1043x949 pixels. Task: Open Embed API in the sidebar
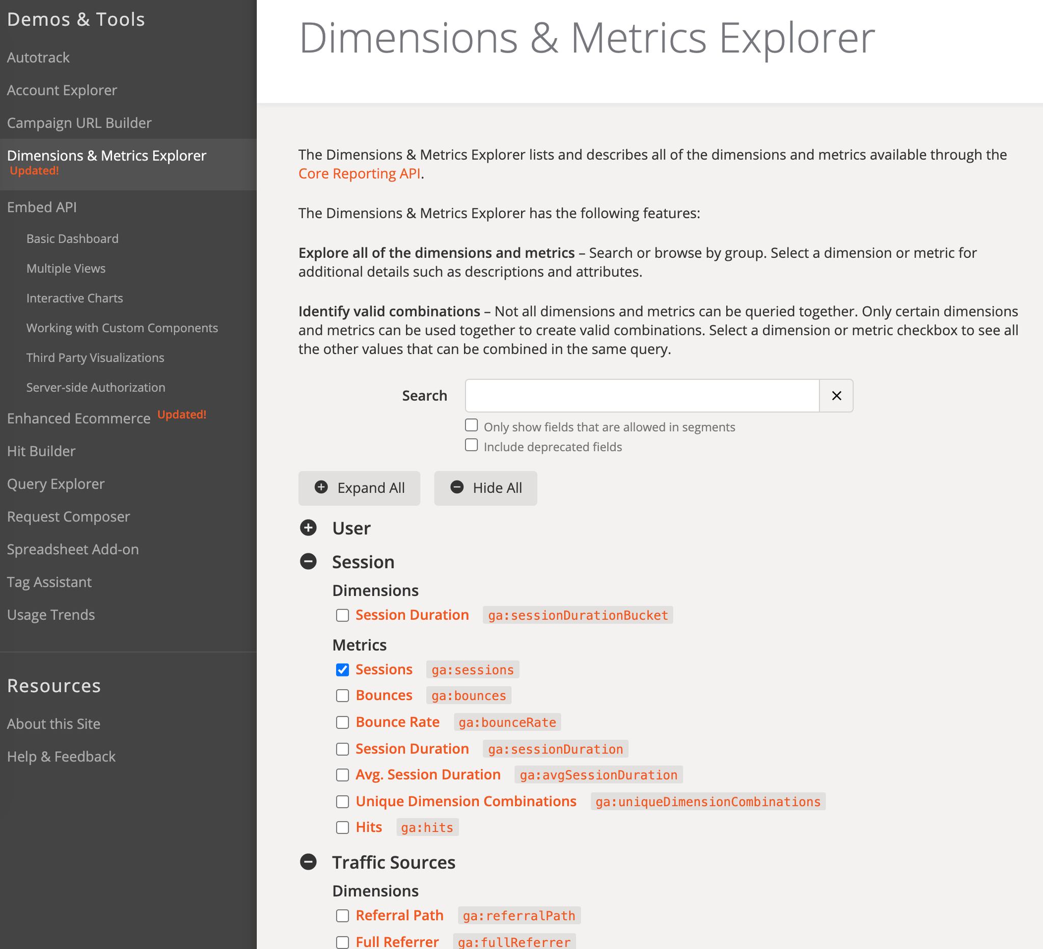[42, 207]
